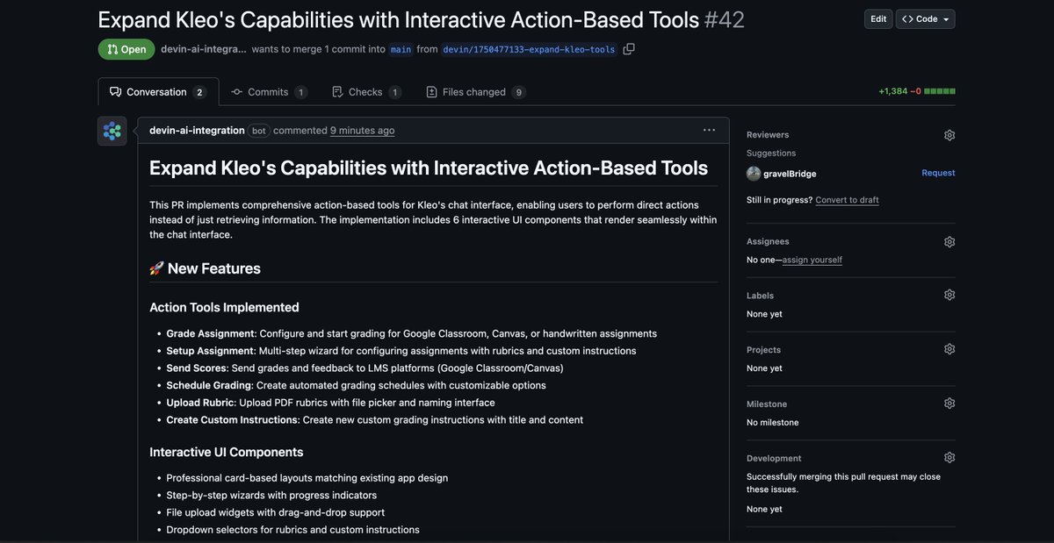
Task: Click the 'Interactive UI Components' subheading
Action: (227, 452)
